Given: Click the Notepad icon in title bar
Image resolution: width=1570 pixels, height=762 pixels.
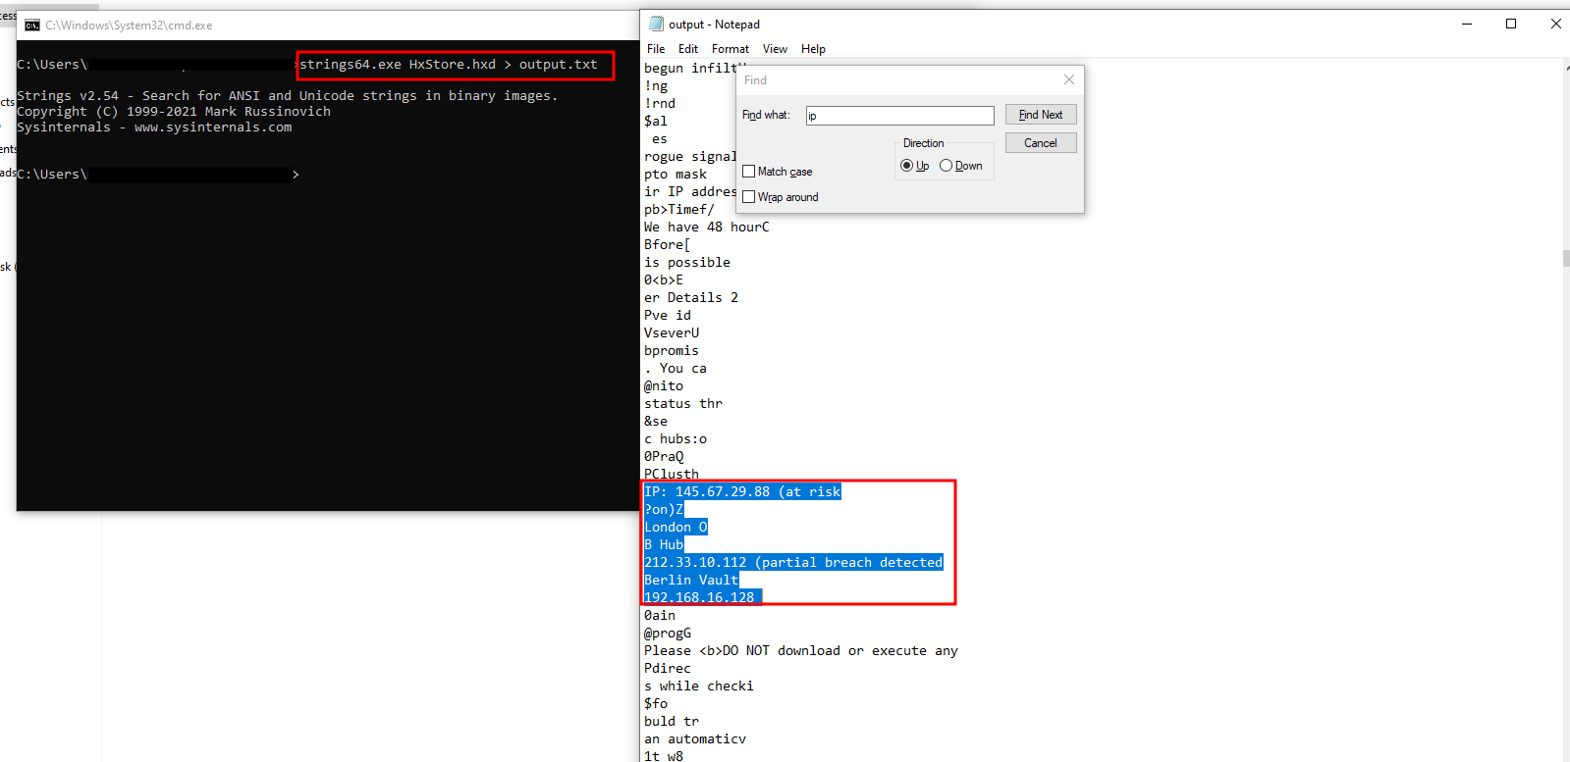Looking at the screenshot, I should pos(657,25).
